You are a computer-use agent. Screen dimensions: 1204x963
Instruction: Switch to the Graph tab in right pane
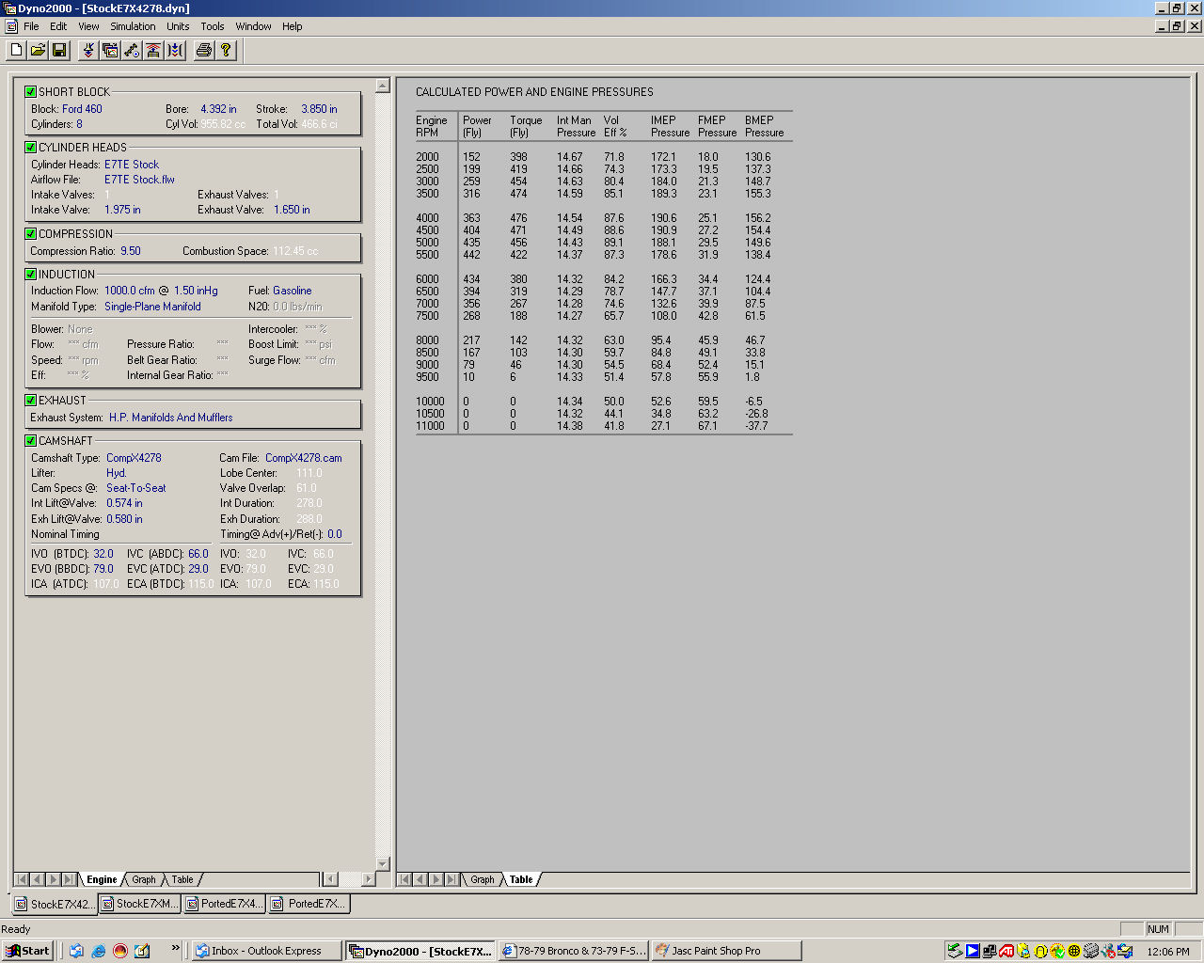pyautogui.click(x=482, y=880)
